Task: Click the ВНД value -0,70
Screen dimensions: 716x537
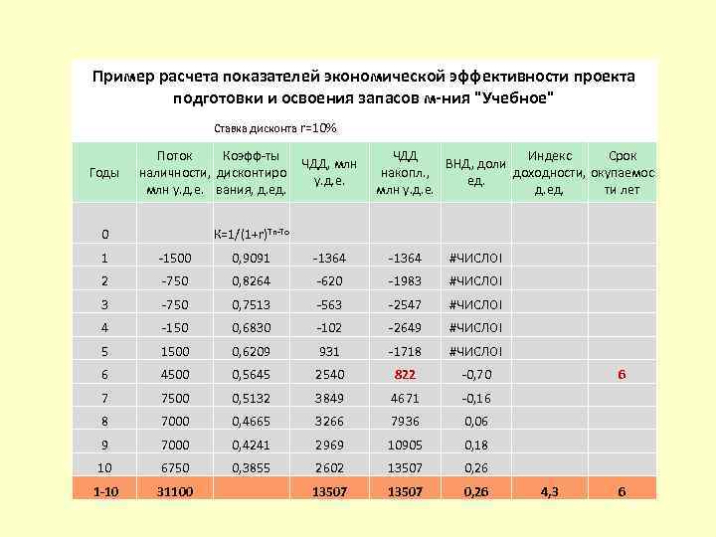Action: pos(476,375)
